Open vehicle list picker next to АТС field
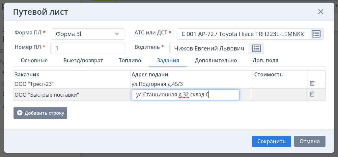This screenshot has width=338, height=157. [316, 34]
